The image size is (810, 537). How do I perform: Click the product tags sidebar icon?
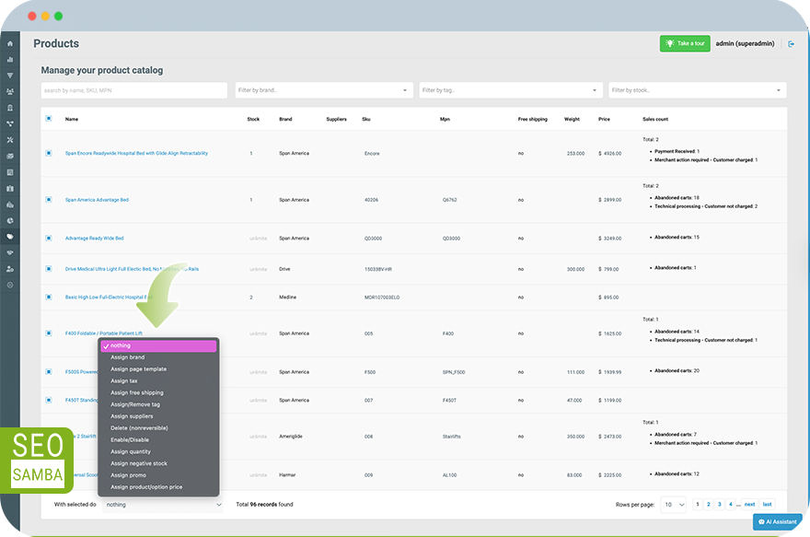pos(10,236)
